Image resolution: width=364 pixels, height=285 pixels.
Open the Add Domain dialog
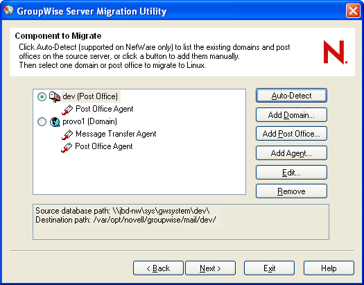pyautogui.click(x=291, y=114)
